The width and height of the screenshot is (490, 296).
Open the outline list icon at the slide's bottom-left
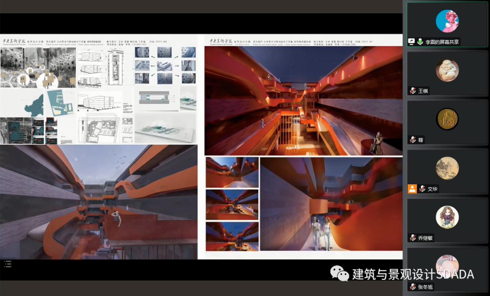8,263
